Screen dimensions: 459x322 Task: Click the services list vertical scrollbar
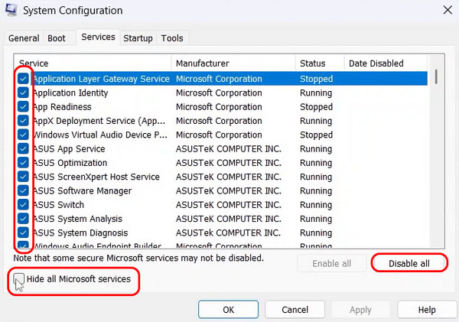(436, 153)
